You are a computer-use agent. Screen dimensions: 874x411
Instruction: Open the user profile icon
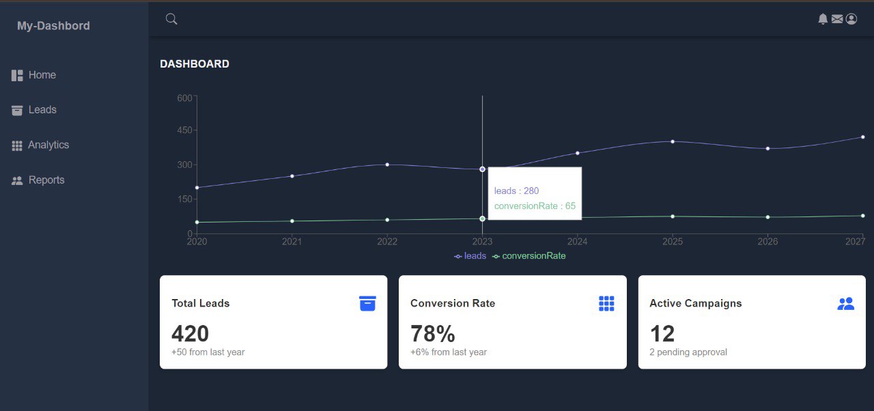(851, 19)
